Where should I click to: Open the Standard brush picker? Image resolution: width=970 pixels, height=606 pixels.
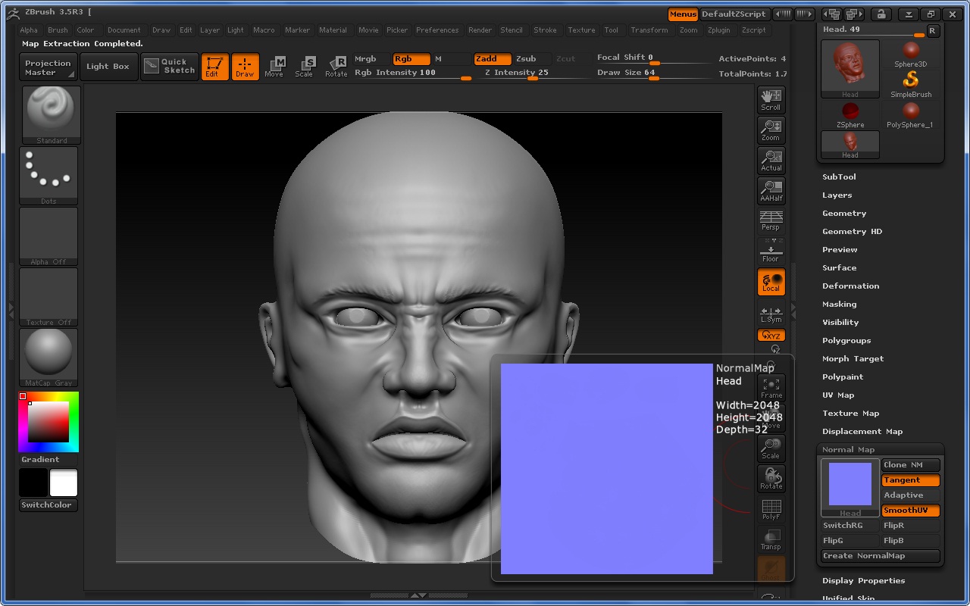pyautogui.click(x=52, y=114)
